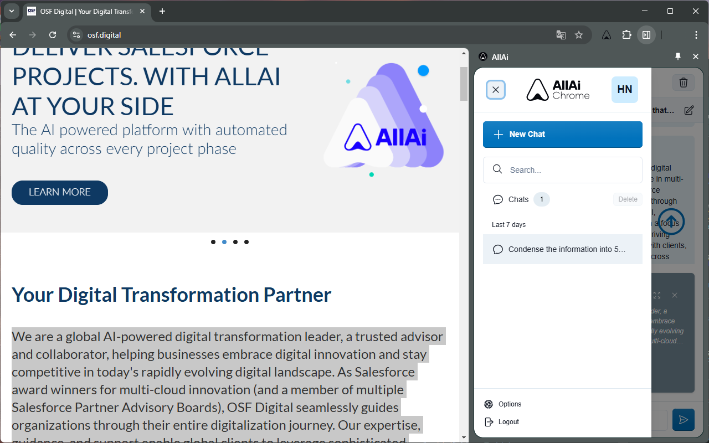Click the LEARN MORE button

pyautogui.click(x=60, y=192)
